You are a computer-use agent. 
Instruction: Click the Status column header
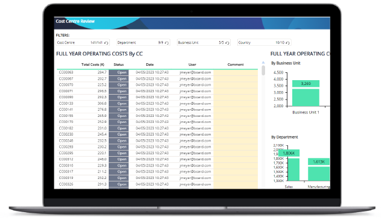tap(118, 64)
